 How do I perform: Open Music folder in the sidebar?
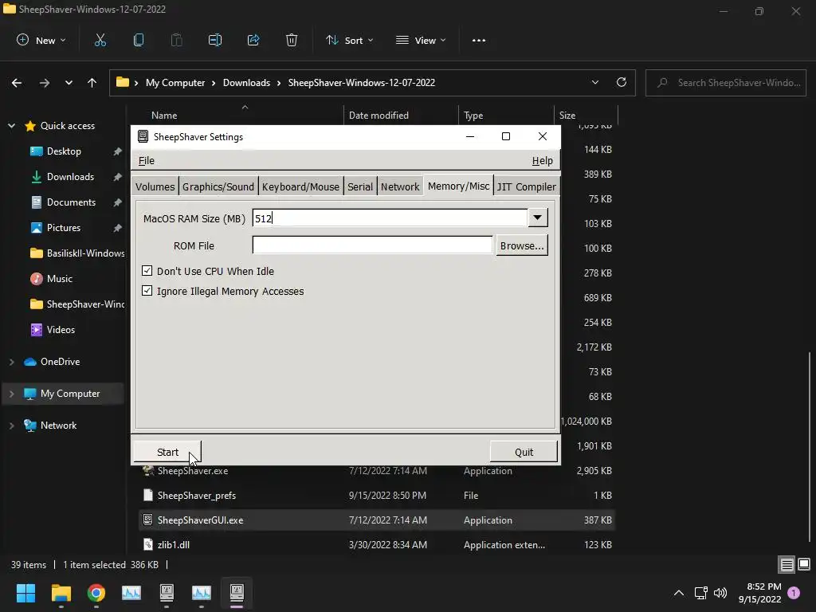(x=59, y=279)
